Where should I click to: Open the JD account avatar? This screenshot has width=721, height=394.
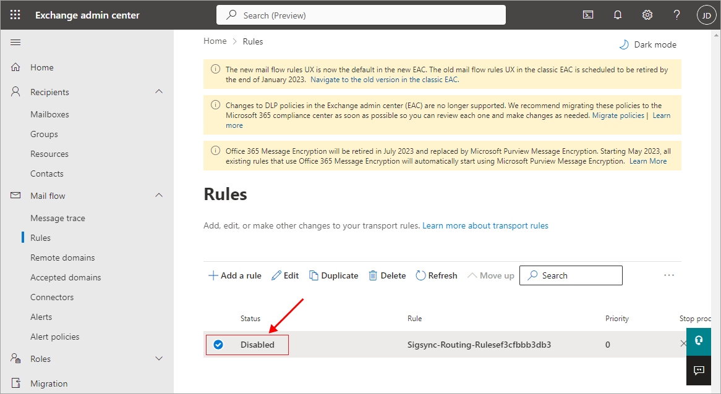click(706, 15)
